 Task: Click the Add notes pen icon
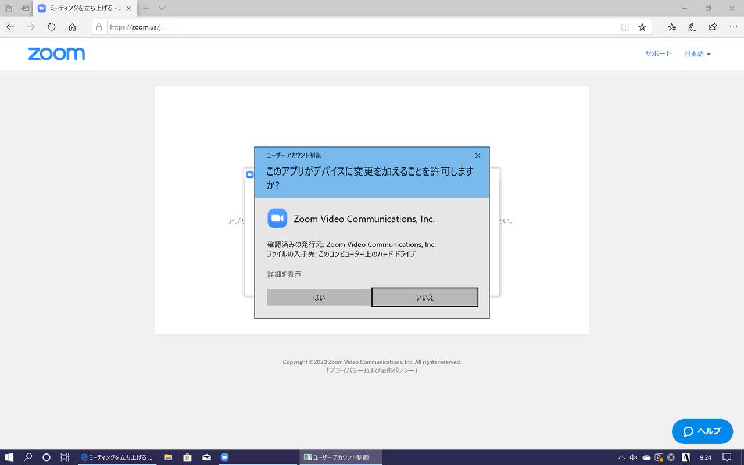(692, 27)
